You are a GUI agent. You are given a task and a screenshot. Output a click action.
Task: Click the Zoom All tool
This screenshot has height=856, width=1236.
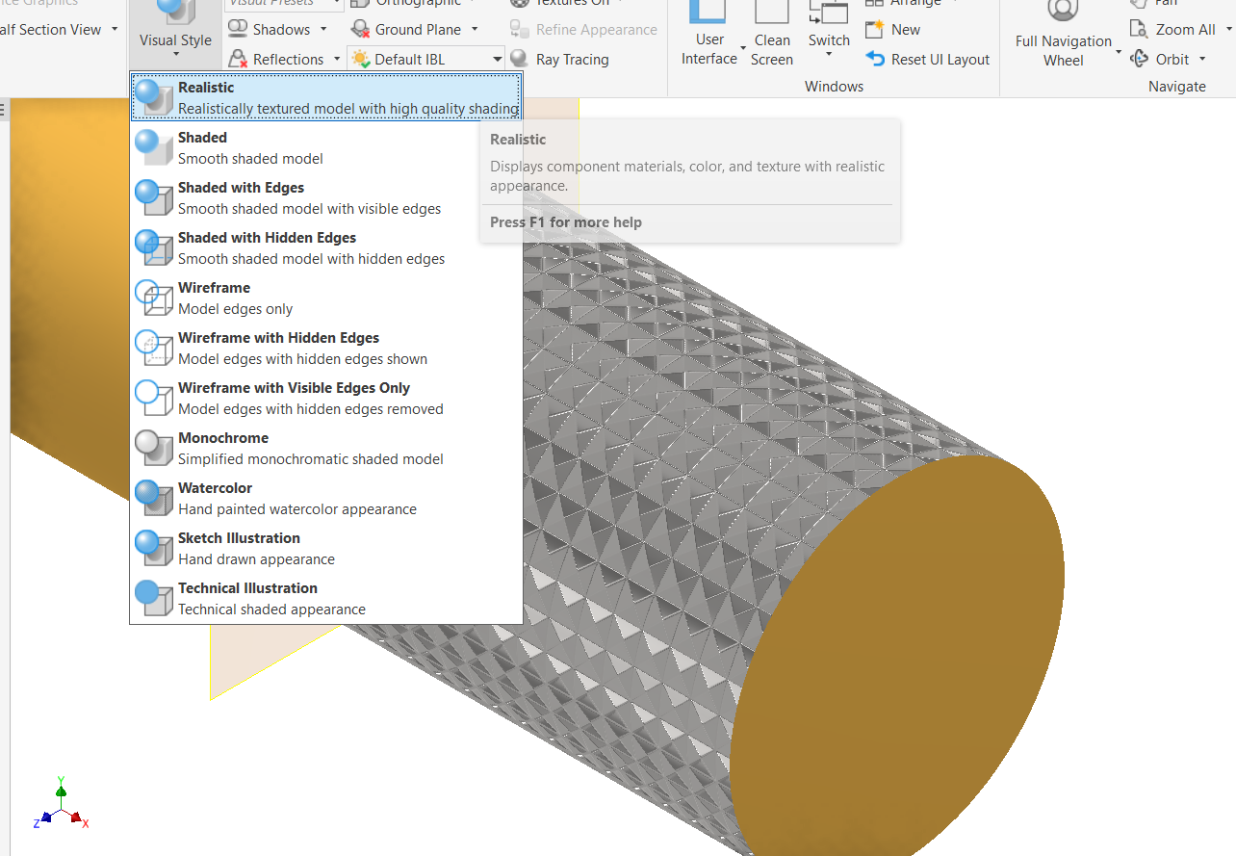tap(1173, 29)
